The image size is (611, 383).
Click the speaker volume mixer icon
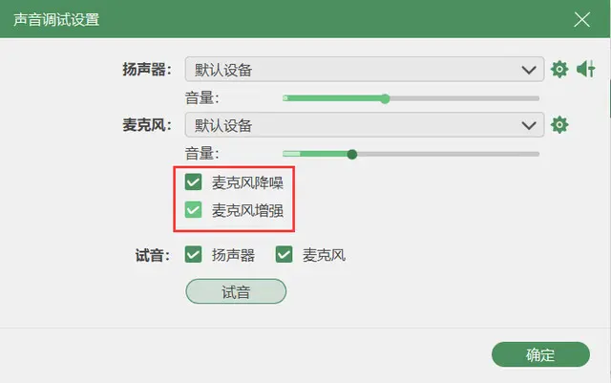coord(586,69)
